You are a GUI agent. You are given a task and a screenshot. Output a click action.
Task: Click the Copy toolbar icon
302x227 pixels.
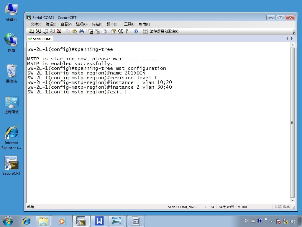click(68, 31)
